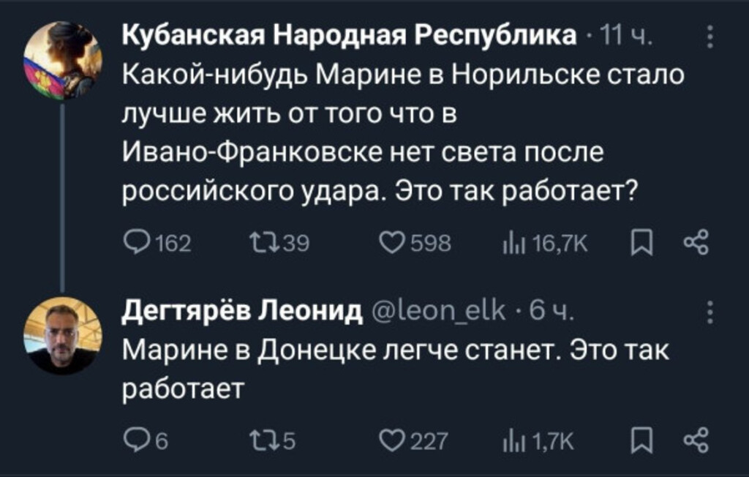This screenshot has height=477, width=749.
Task: Visit the Кубанская Народная Республика profile name
Action: [347, 35]
